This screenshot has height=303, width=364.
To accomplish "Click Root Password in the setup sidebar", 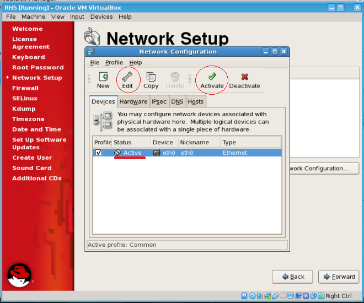I will point(38,67).
